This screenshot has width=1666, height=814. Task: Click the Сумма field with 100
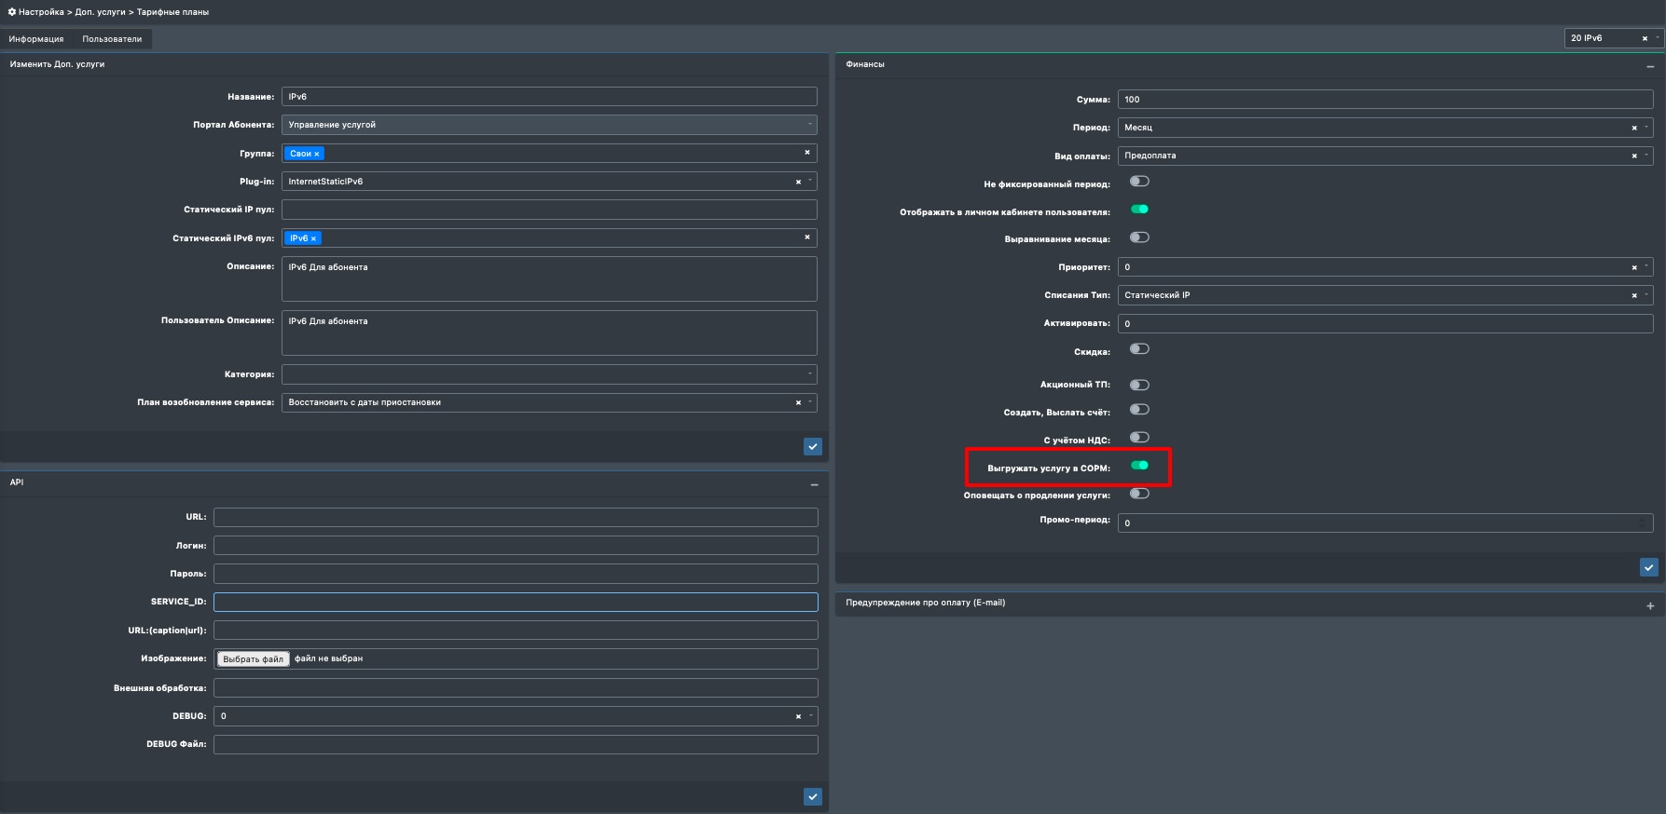click(x=1385, y=100)
